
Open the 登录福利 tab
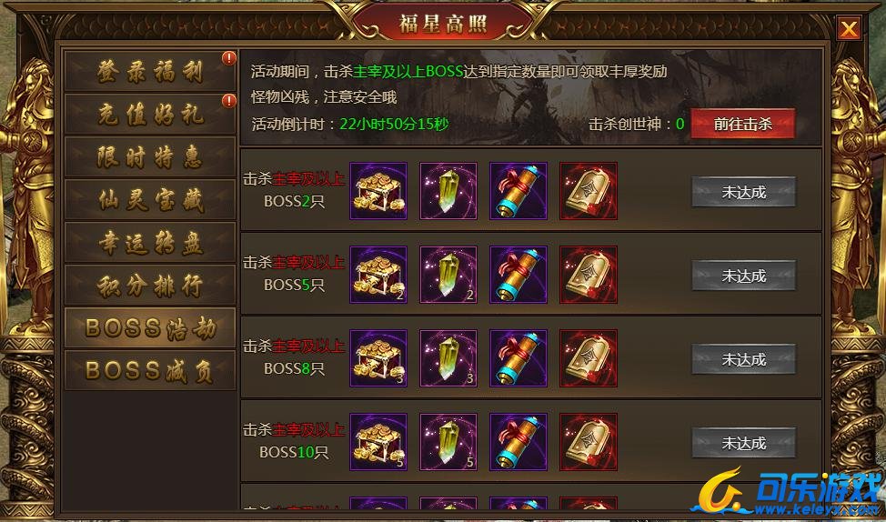(x=150, y=72)
